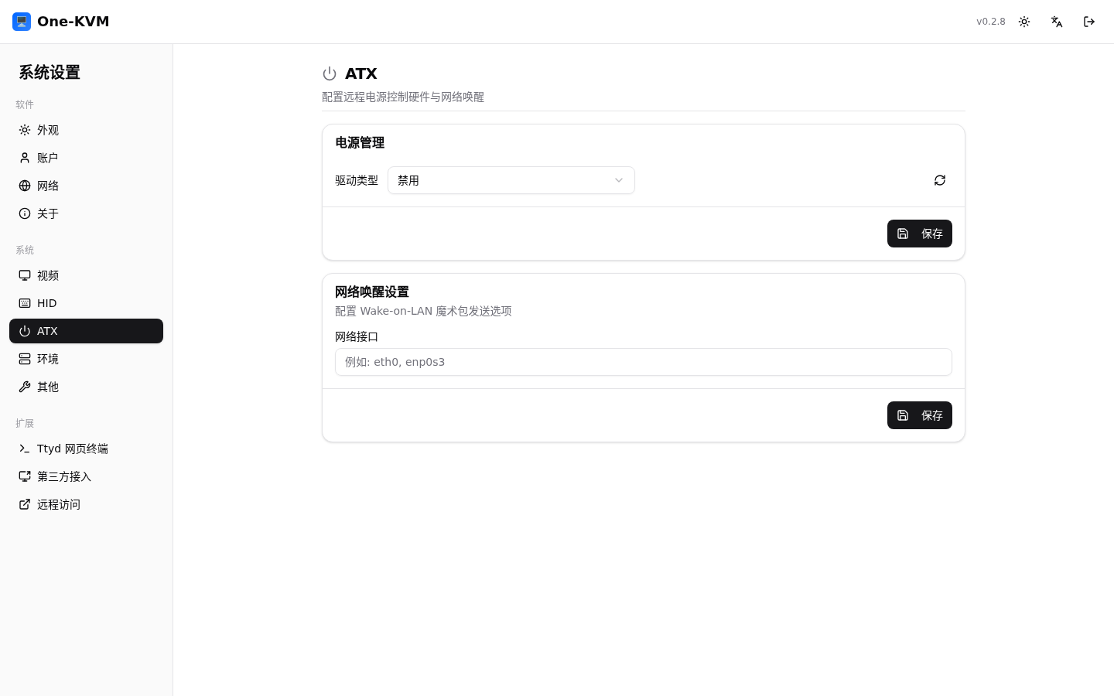
Task: Open 环境 environment settings
Action: tap(86, 359)
